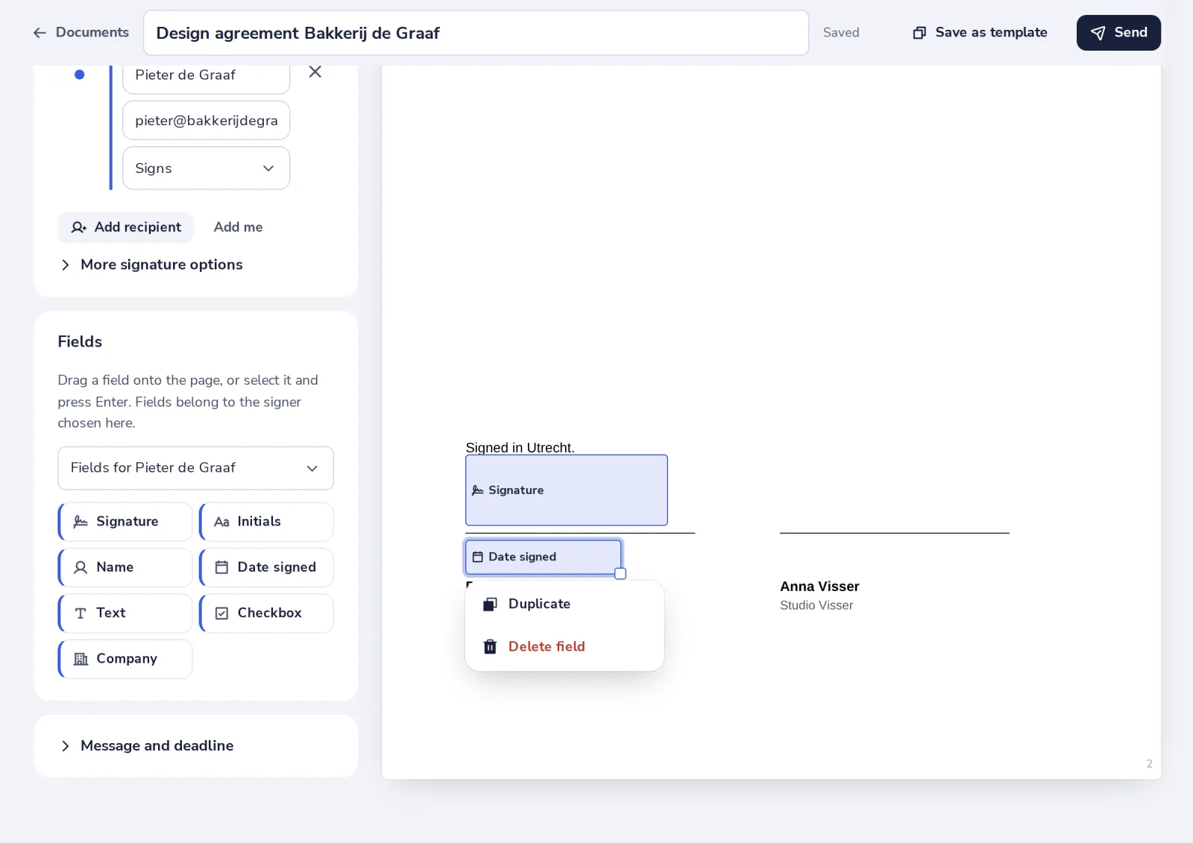1193x843 pixels.
Task: Click Save as template button
Action: pos(980,32)
